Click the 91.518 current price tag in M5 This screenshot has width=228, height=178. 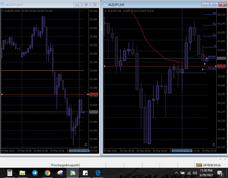point(221,58)
